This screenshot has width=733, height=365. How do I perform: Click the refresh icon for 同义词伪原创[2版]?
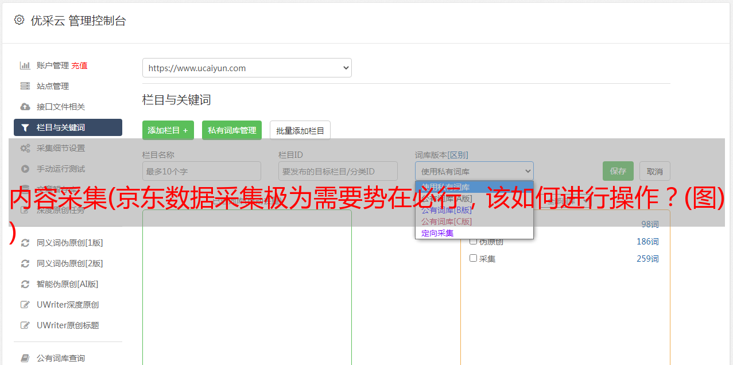point(25,263)
